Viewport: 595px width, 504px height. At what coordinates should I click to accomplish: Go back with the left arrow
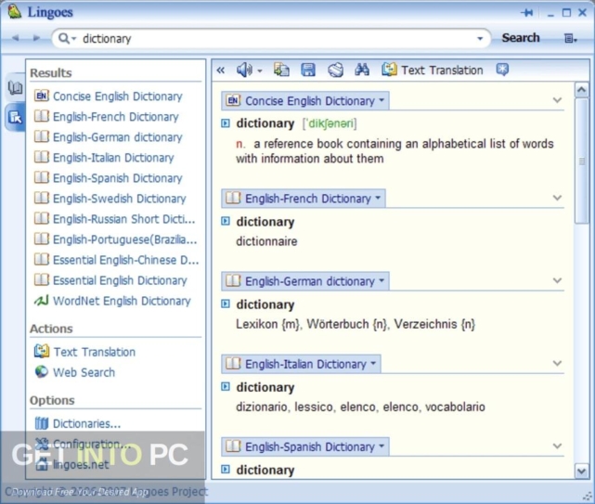pyautogui.click(x=16, y=38)
